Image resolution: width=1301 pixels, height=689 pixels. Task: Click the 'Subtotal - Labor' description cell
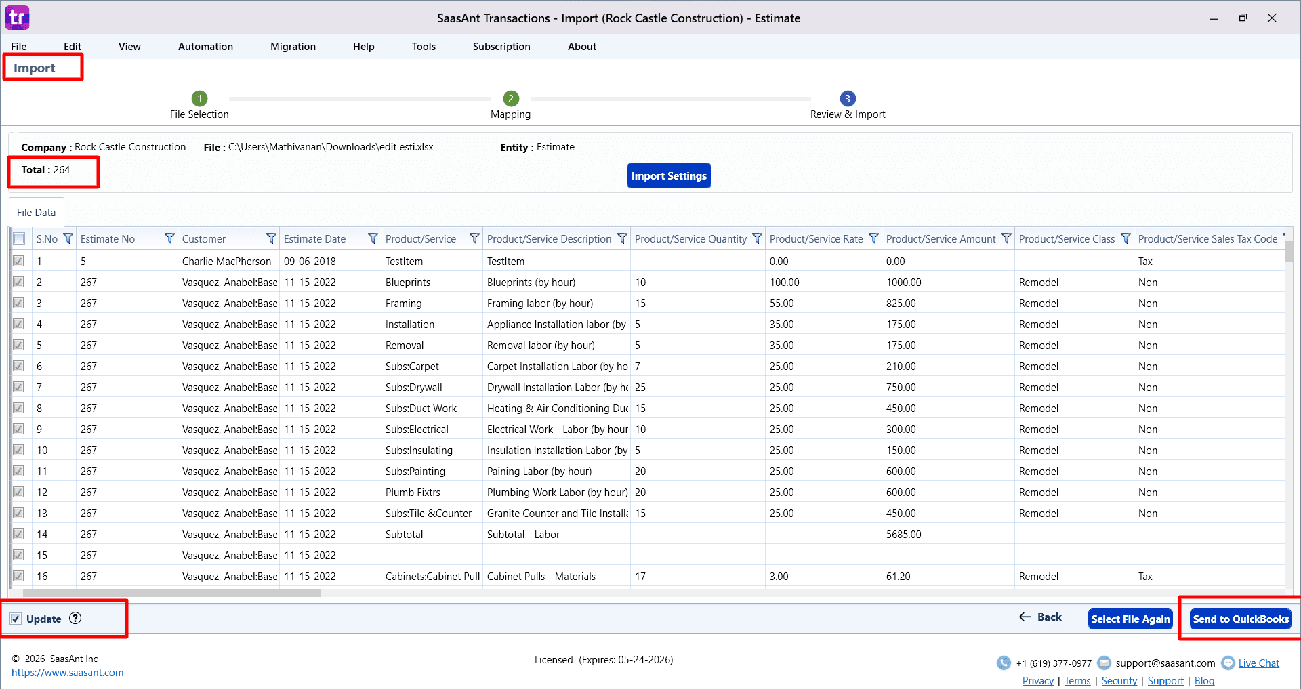tap(556, 534)
